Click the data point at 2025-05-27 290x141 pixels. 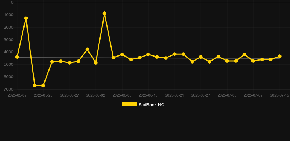click(x=69, y=63)
